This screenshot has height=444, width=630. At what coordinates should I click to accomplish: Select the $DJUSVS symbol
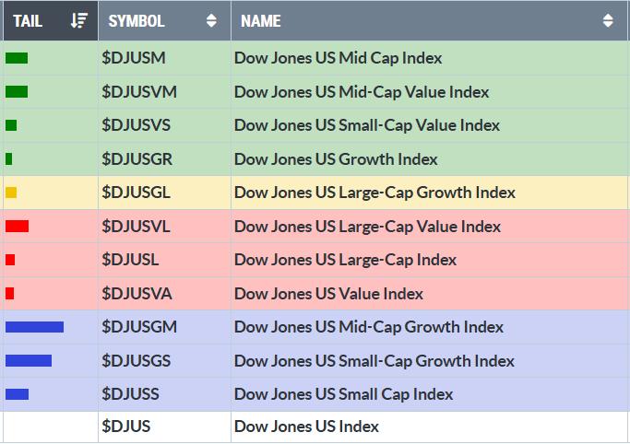[x=136, y=125]
